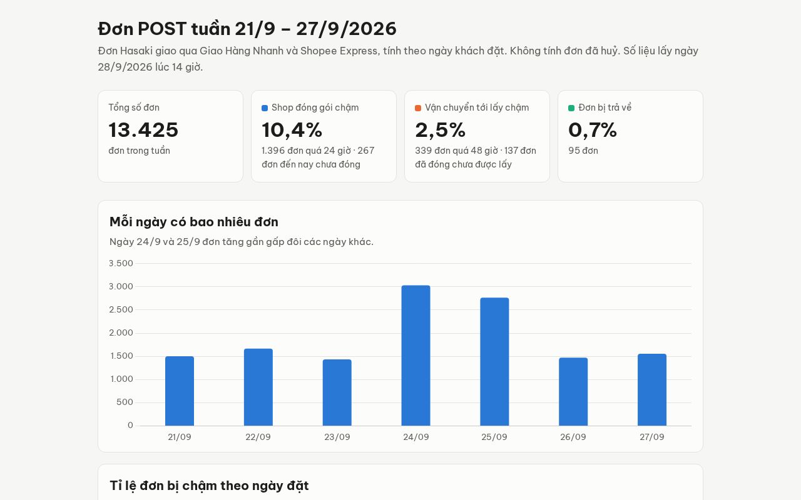
Task: Click the 24/09 x-axis label
Action: pos(416,437)
